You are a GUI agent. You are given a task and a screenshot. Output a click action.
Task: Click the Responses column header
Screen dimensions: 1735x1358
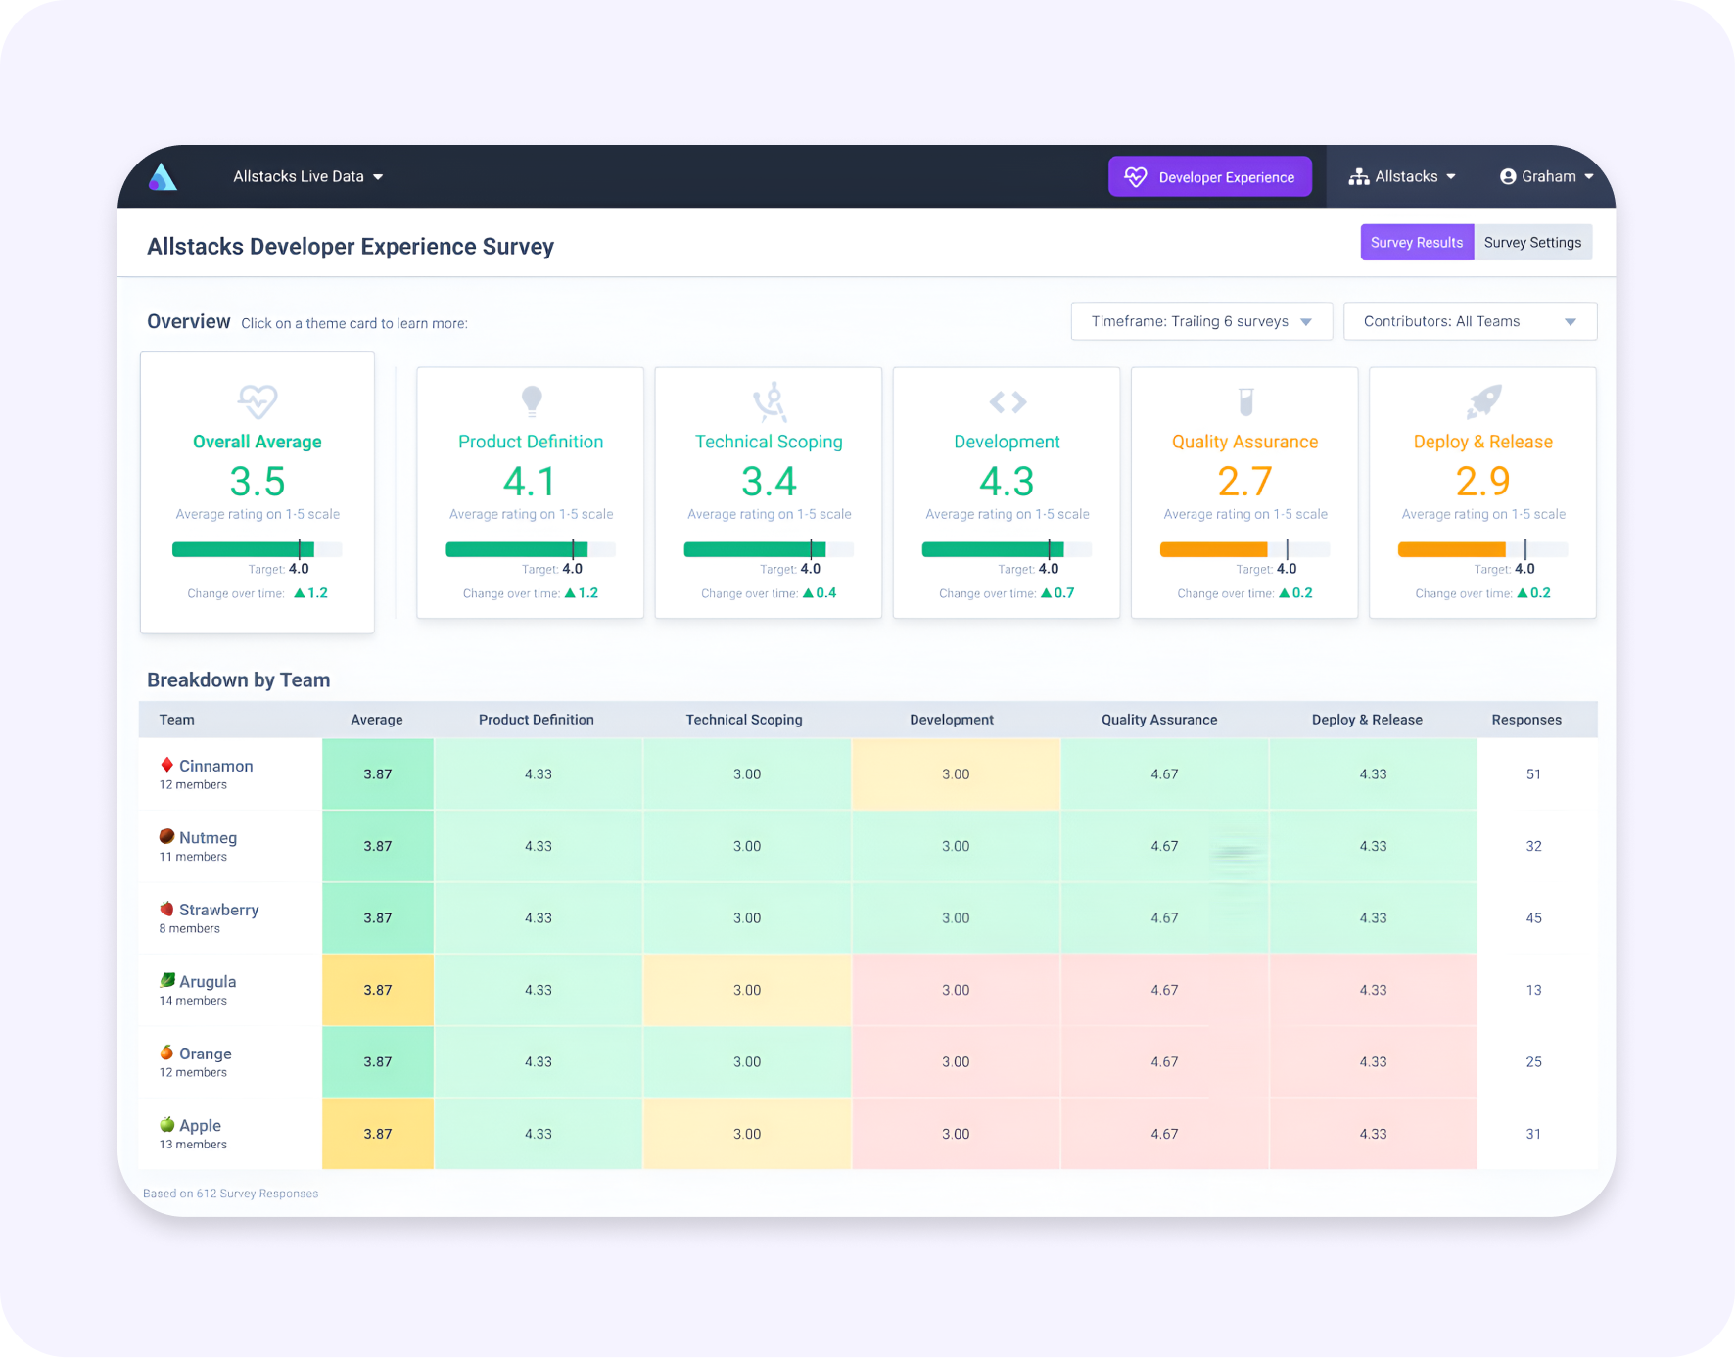point(1526,720)
